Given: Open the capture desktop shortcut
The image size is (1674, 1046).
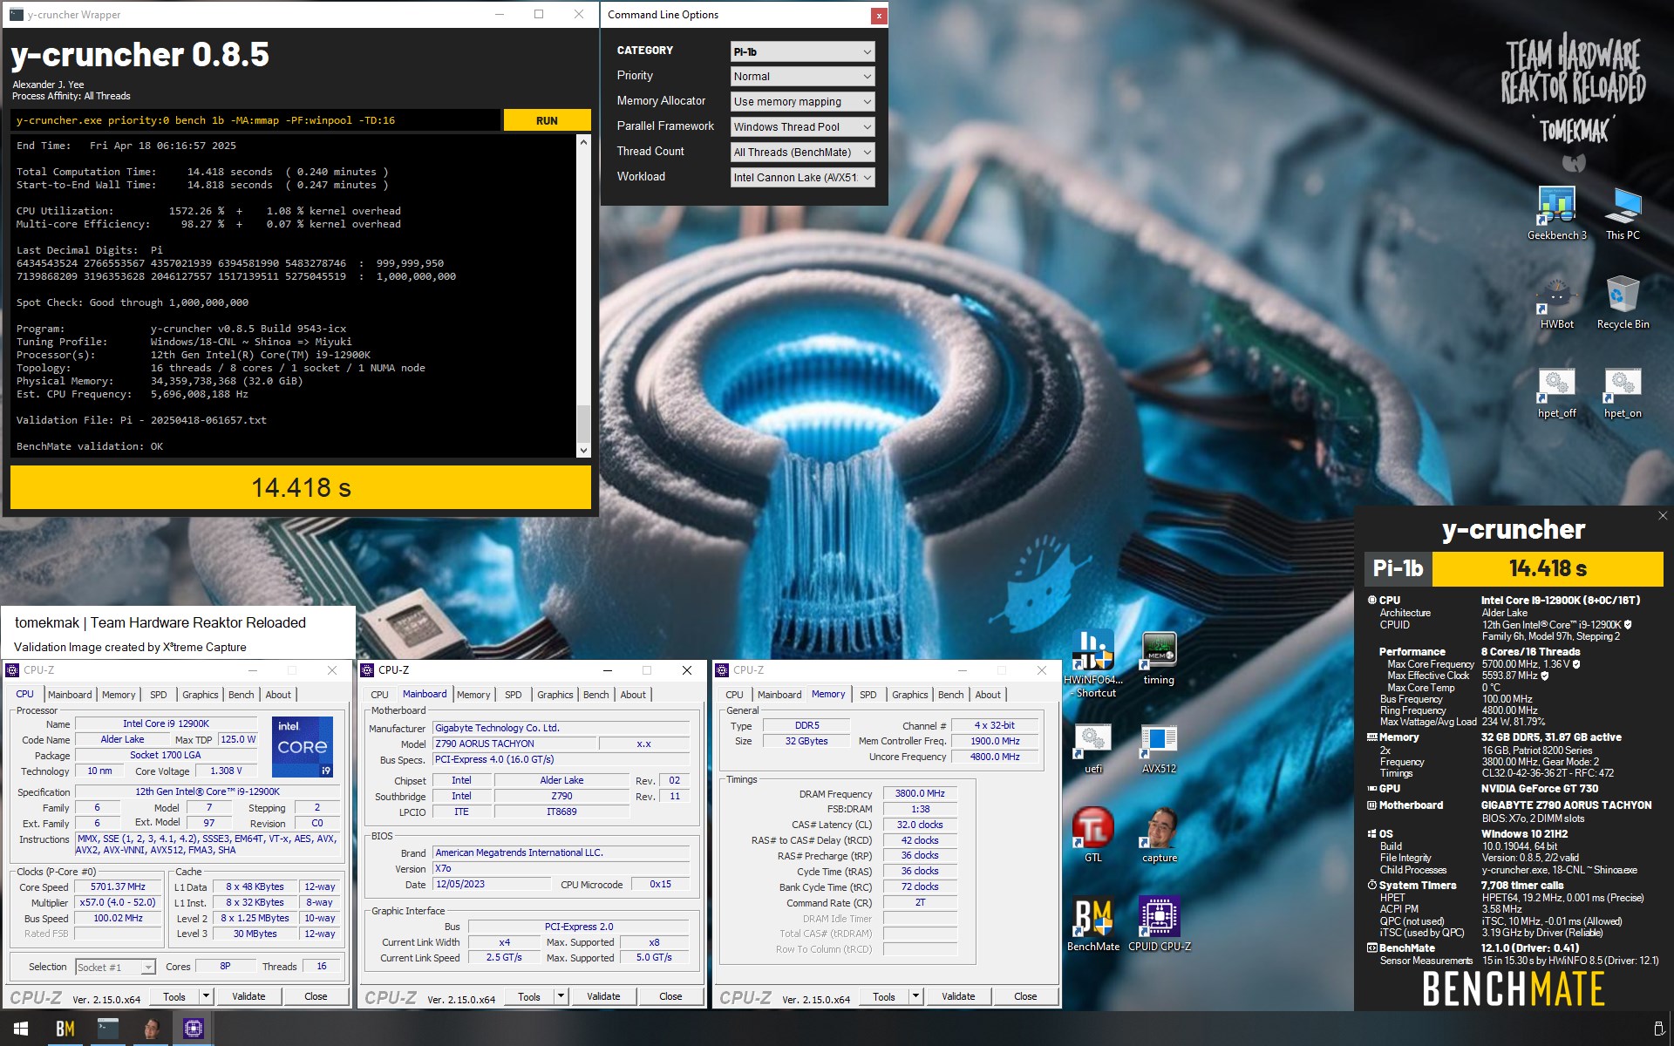Looking at the screenshot, I should (1159, 835).
